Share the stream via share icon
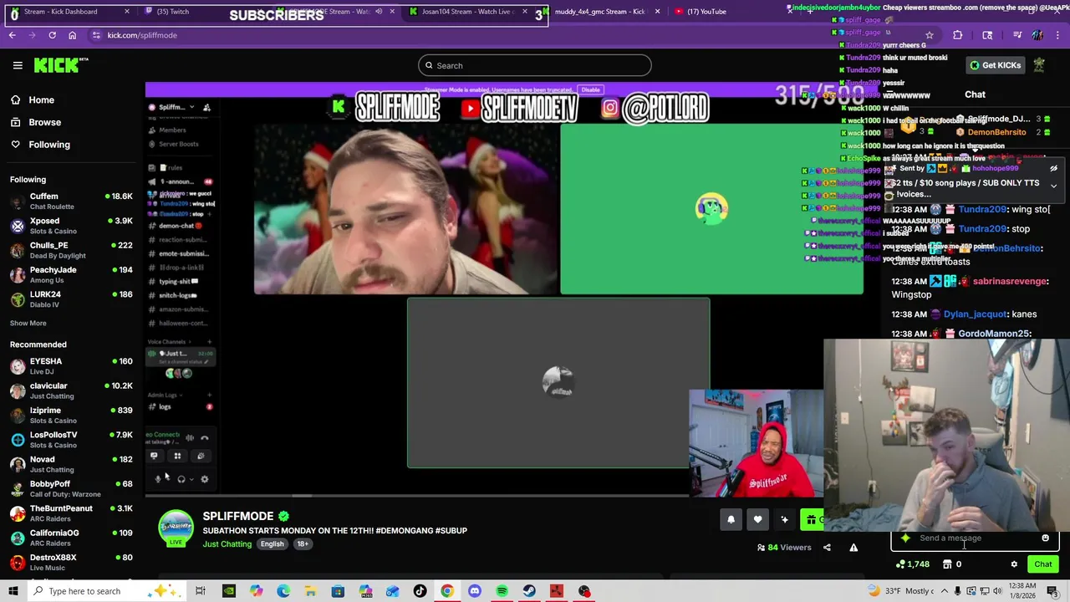The image size is (1070, 602). [827, 548]
